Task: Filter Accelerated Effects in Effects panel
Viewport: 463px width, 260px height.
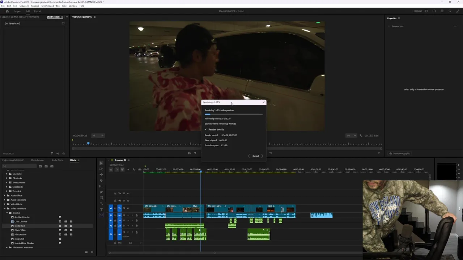Action: [40, 166]
